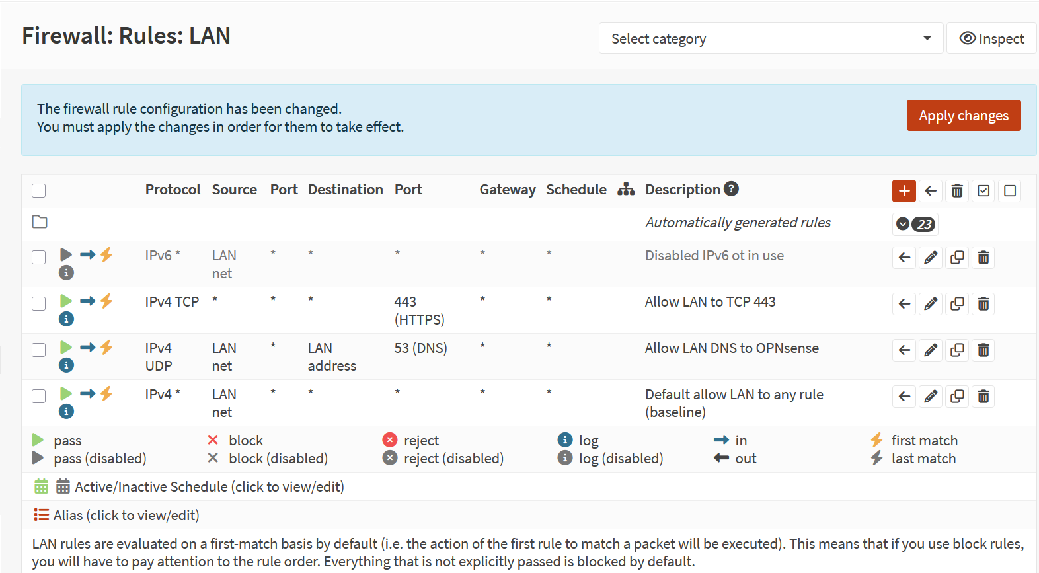The height and width of the screenshot is (573, 1039).
Task: Toggle the pass icon on the IPv6 rule
Action: pos(66,255)
